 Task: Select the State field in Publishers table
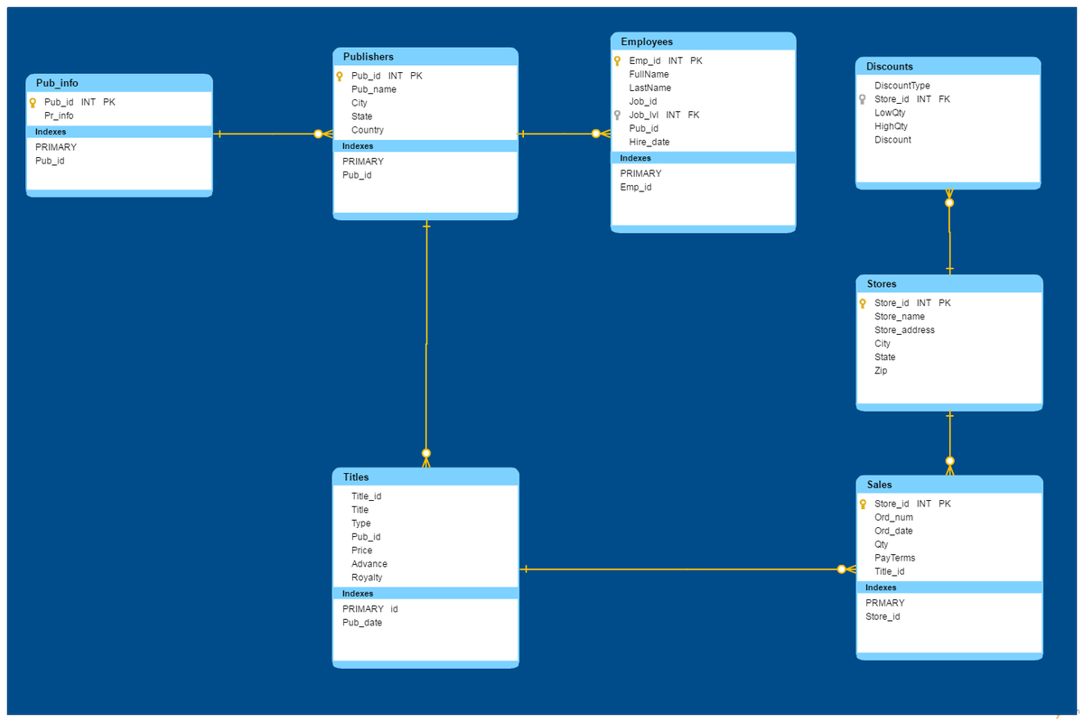(361, 116)
